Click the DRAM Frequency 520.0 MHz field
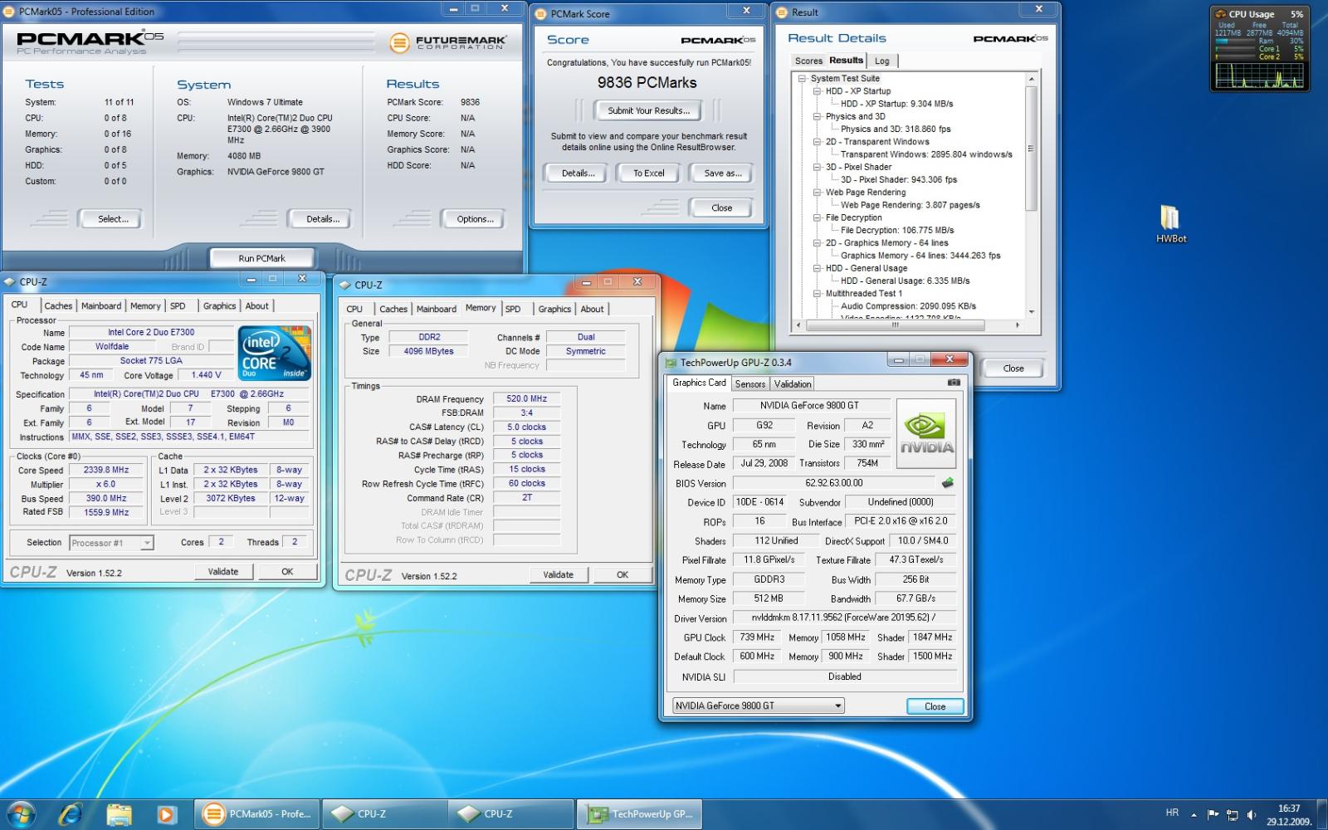Viewport: 1328px width, 830px height. 526,398
